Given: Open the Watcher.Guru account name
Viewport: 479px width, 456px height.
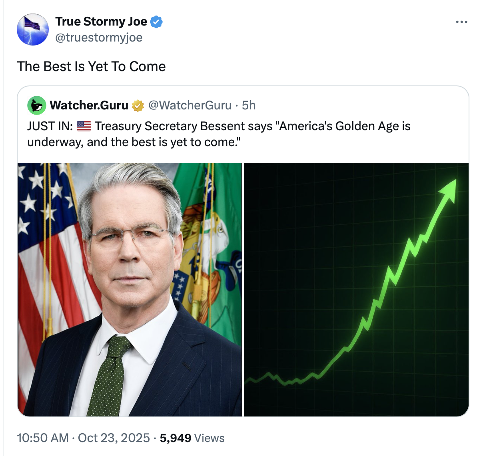Looking at the screenshot, I should pyautogui.click(x=89, y=105).
